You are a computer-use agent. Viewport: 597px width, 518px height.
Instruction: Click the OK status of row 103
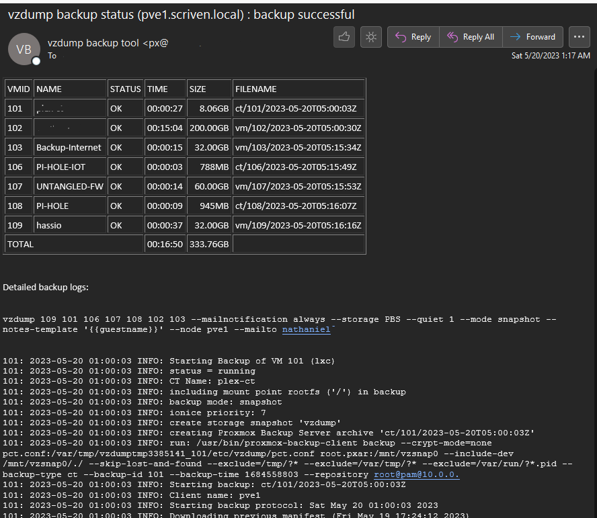(x=125, y=147)
